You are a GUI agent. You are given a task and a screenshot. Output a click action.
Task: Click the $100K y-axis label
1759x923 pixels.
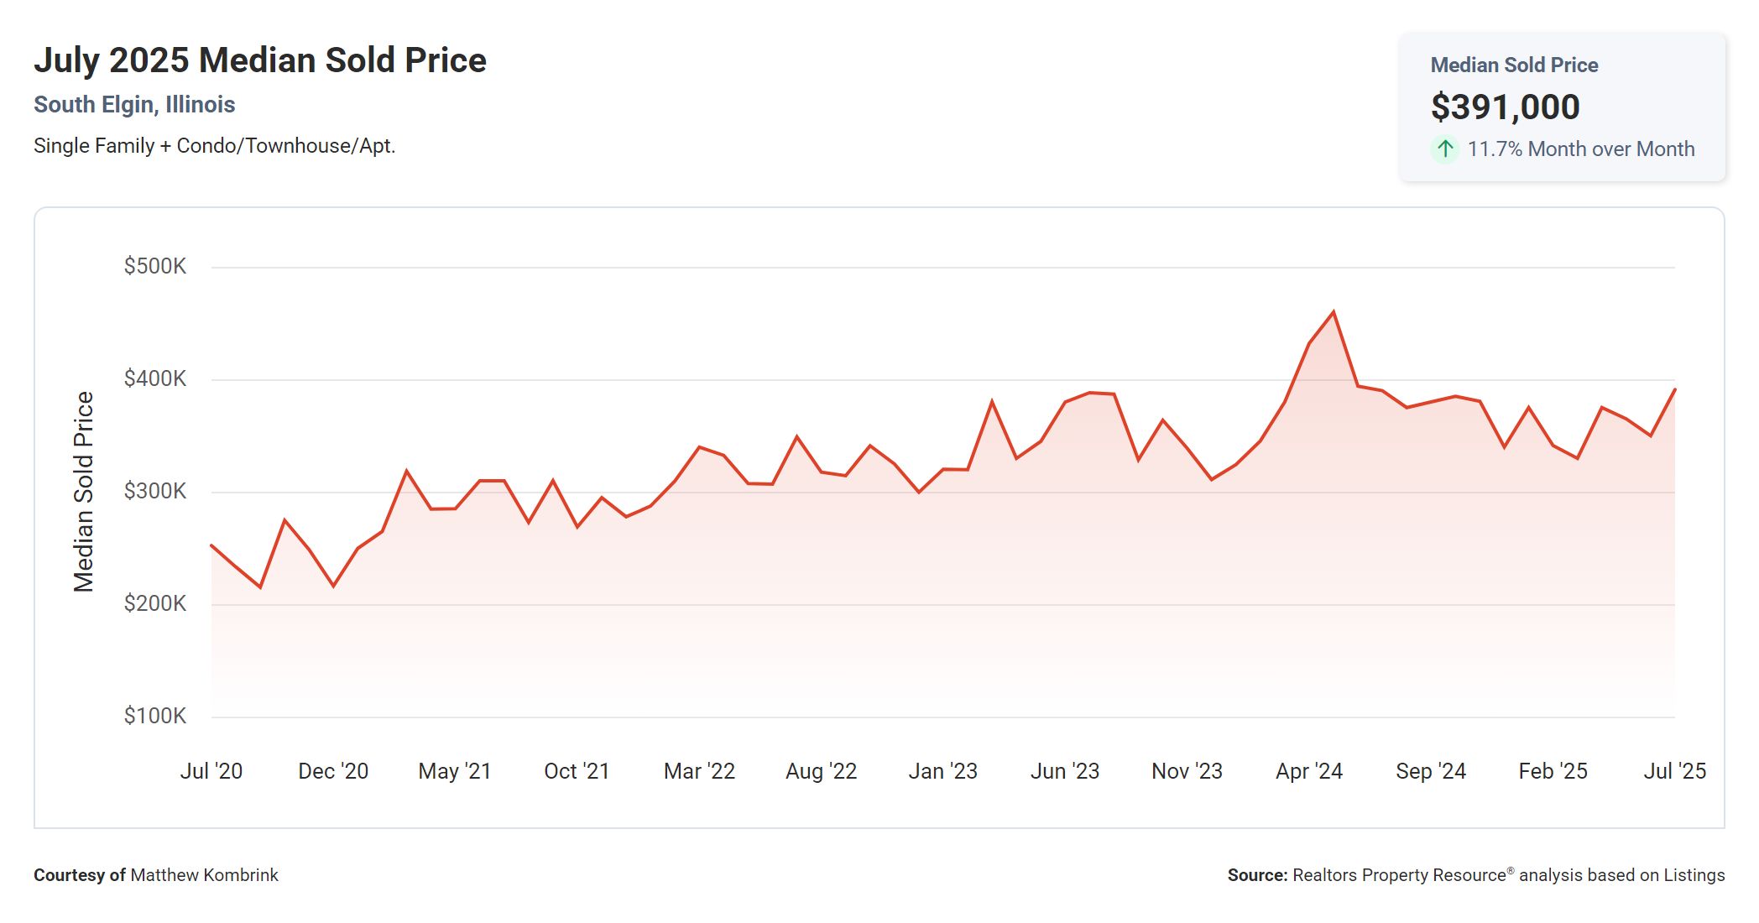click(155, 716)
